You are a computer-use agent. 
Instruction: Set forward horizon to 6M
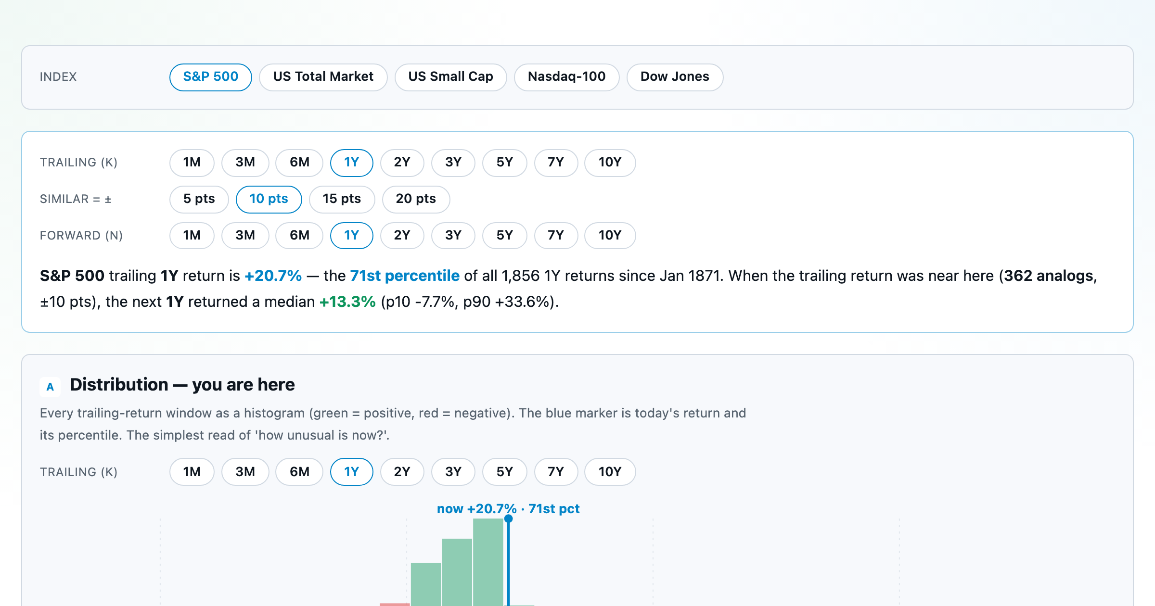click(299, 236)
